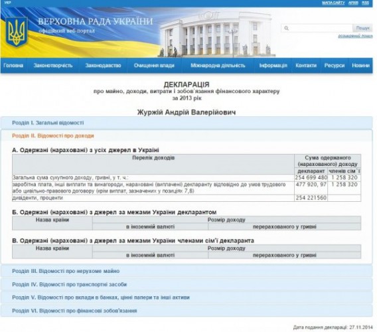Click the членів сім'ї column header

click(344, 171)
